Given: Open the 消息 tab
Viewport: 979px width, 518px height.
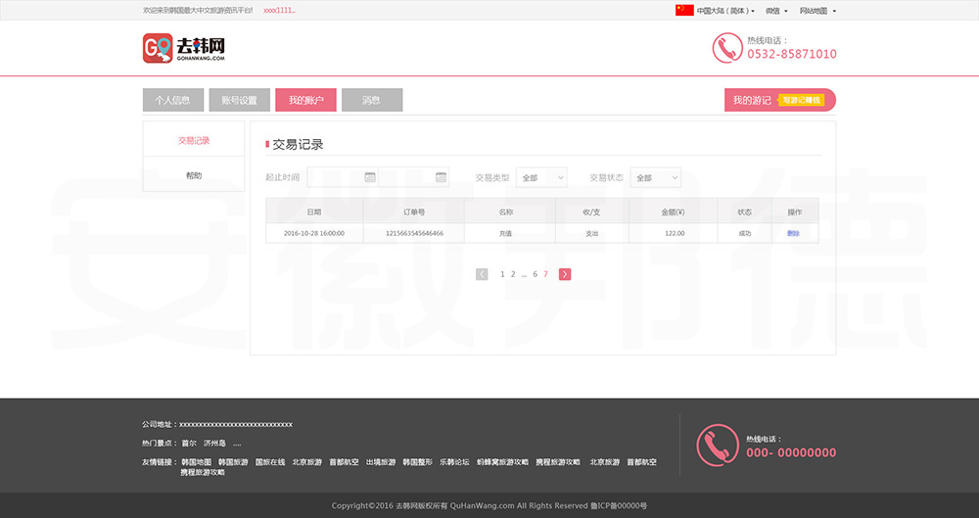Looking at the screenshot, I should click(x=372, y=100).
